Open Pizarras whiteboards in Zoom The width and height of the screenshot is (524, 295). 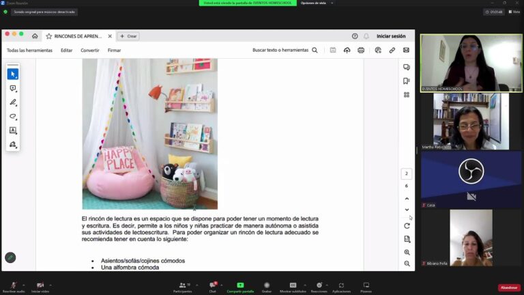(x=366, y=287)
